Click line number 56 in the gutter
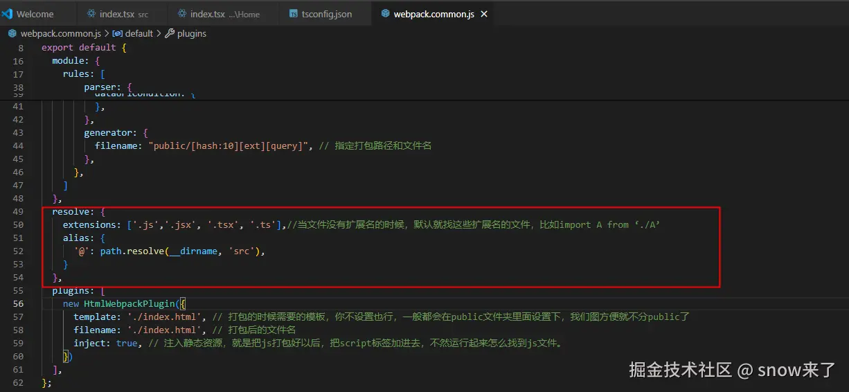The width and height of the screenshot is (849, 392). pyautogui.click(x=18, y=303)
